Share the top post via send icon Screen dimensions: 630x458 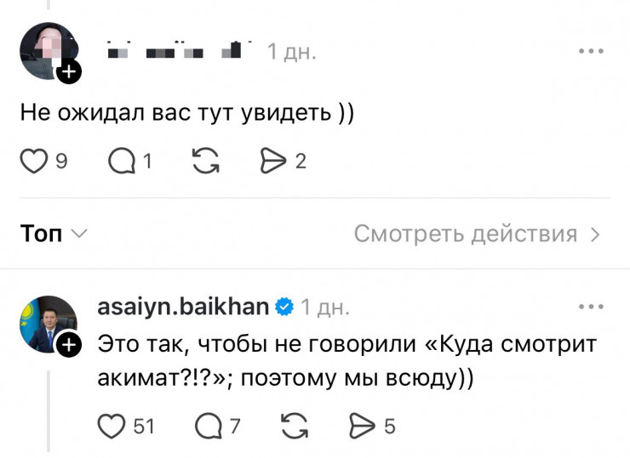click(x=274, y=161)
